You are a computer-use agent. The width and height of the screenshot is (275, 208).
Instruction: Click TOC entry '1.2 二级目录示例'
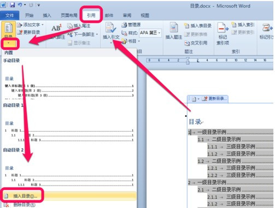(236, 161)
